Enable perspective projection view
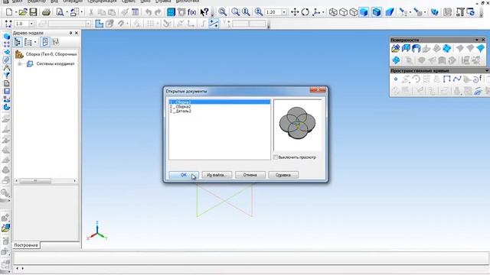The image size is (490, 275). coord(390,12)
